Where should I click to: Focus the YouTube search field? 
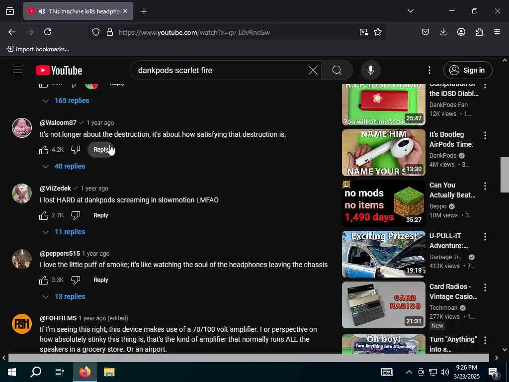221,70
